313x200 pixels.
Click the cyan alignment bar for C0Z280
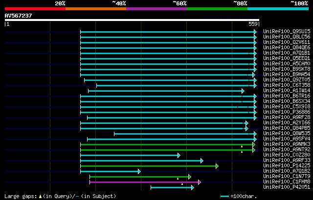[129, 155]
